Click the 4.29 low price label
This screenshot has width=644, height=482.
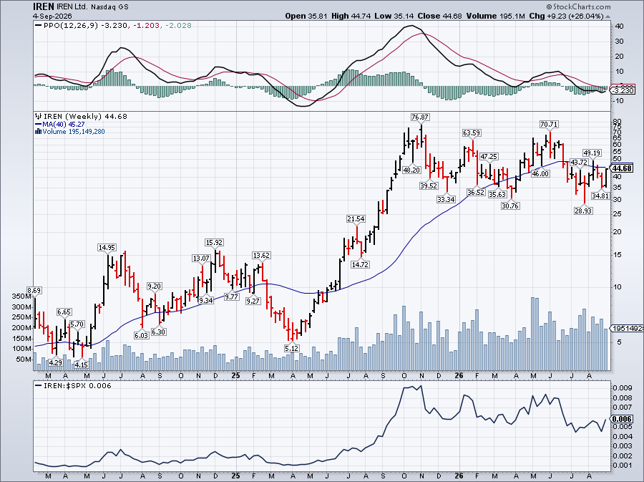(55, 362)
